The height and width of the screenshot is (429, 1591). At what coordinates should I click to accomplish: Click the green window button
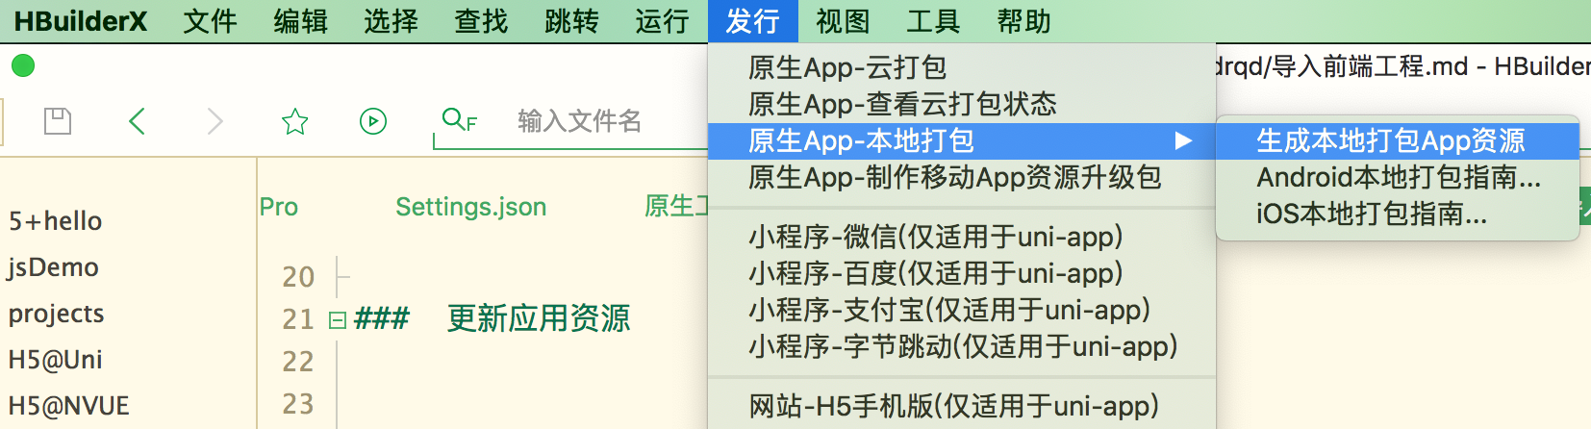pos(23,65)
